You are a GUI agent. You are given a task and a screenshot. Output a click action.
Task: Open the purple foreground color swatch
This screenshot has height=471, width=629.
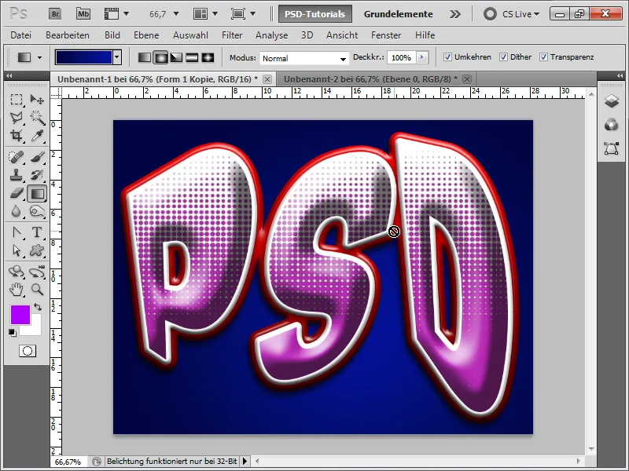[x=20, y=315]
